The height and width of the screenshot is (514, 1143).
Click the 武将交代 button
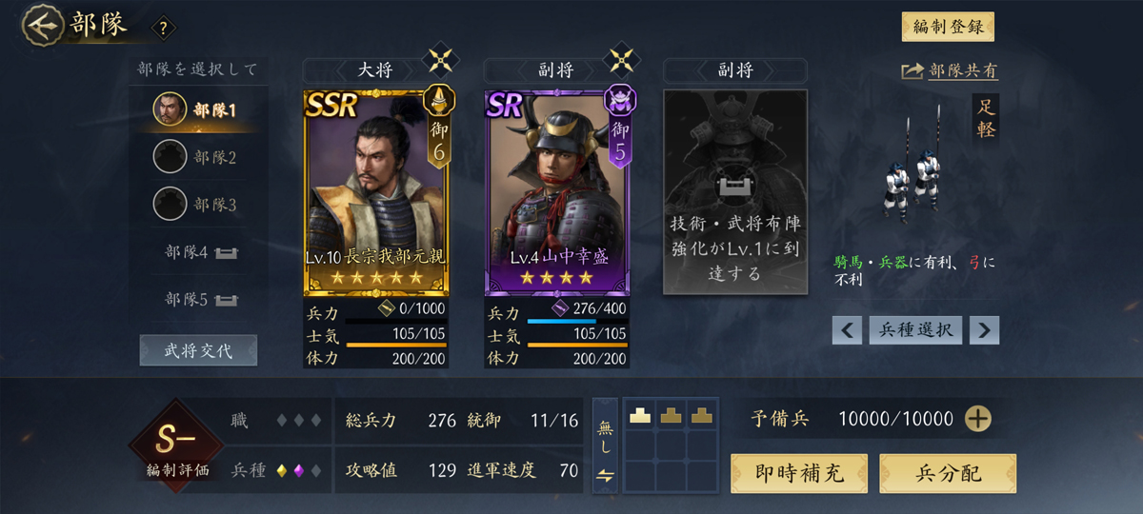[x=198, y=350]
